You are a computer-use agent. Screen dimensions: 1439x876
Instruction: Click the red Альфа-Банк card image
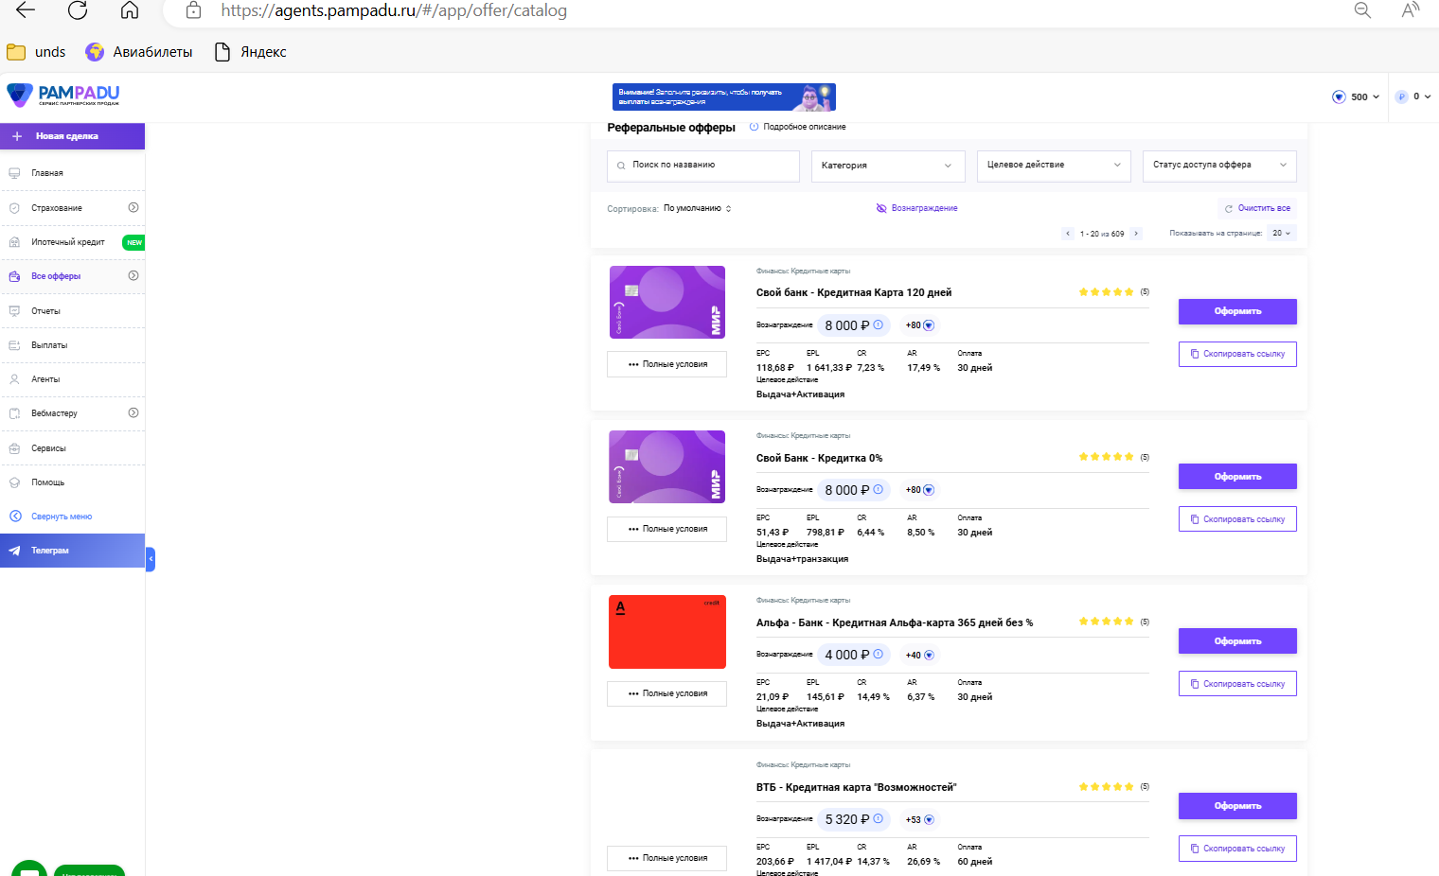[667, 632]
